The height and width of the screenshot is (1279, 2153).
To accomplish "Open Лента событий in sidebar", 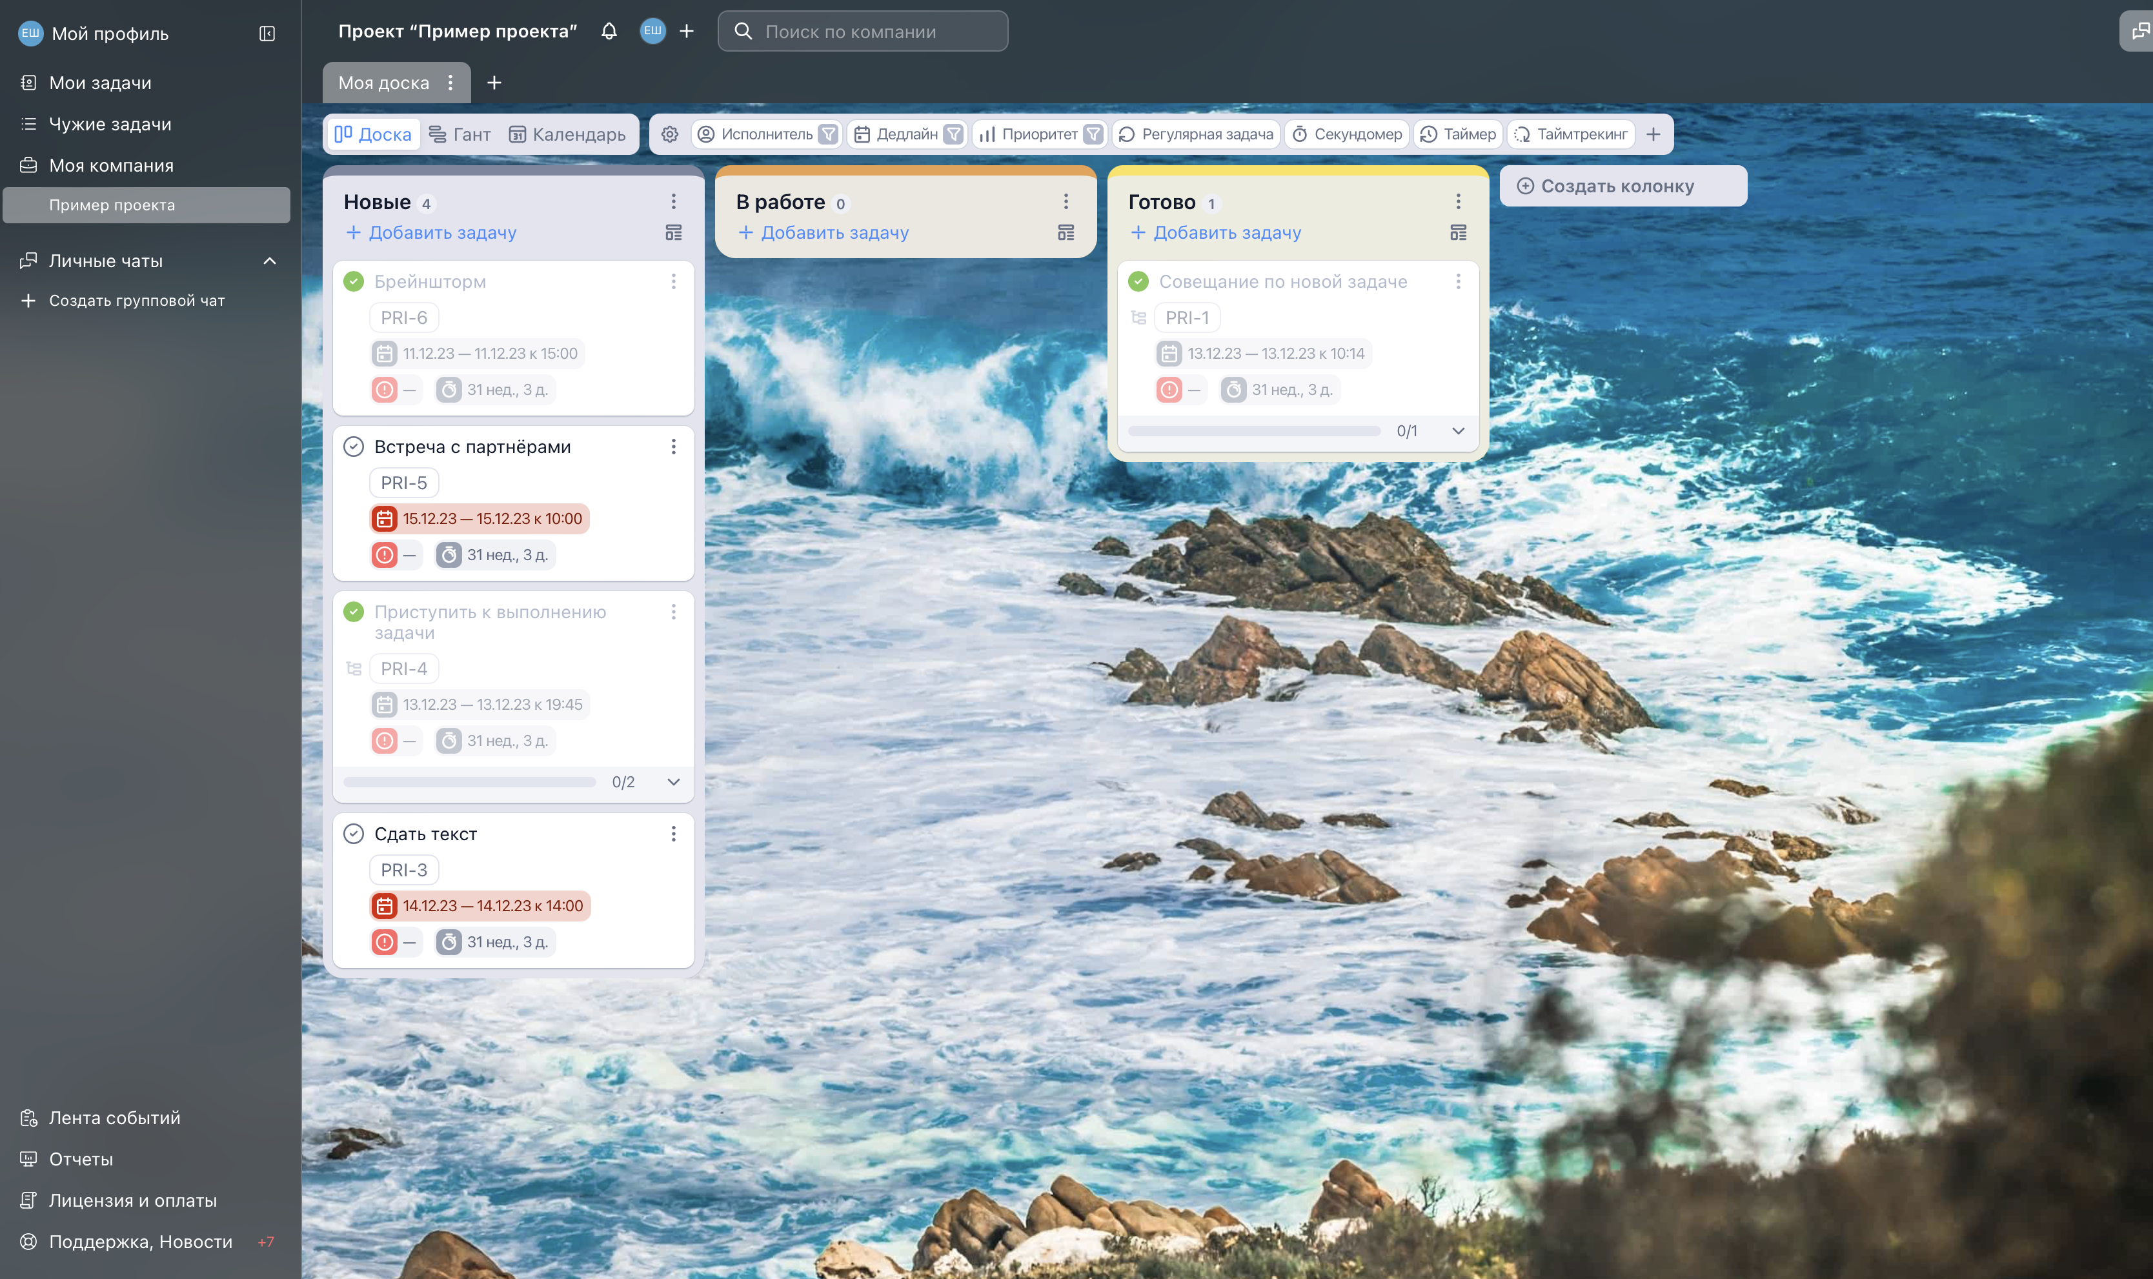I will click(x=115, y=1118).
